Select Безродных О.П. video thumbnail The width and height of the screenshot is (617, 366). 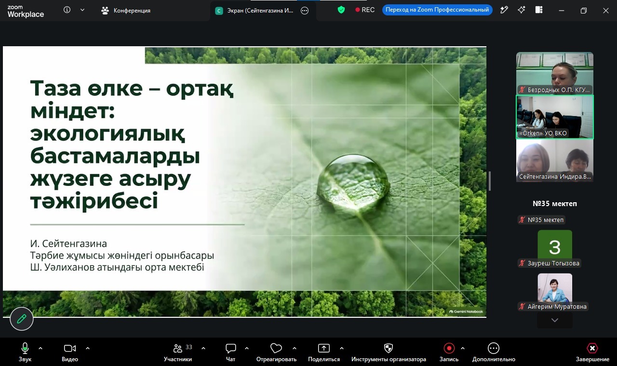coord(555,74)
